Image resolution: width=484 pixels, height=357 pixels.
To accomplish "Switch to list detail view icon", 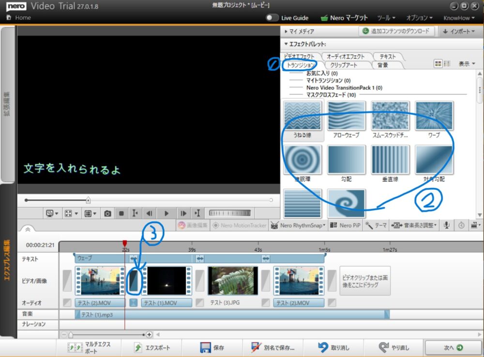I will tap(447, 63).
